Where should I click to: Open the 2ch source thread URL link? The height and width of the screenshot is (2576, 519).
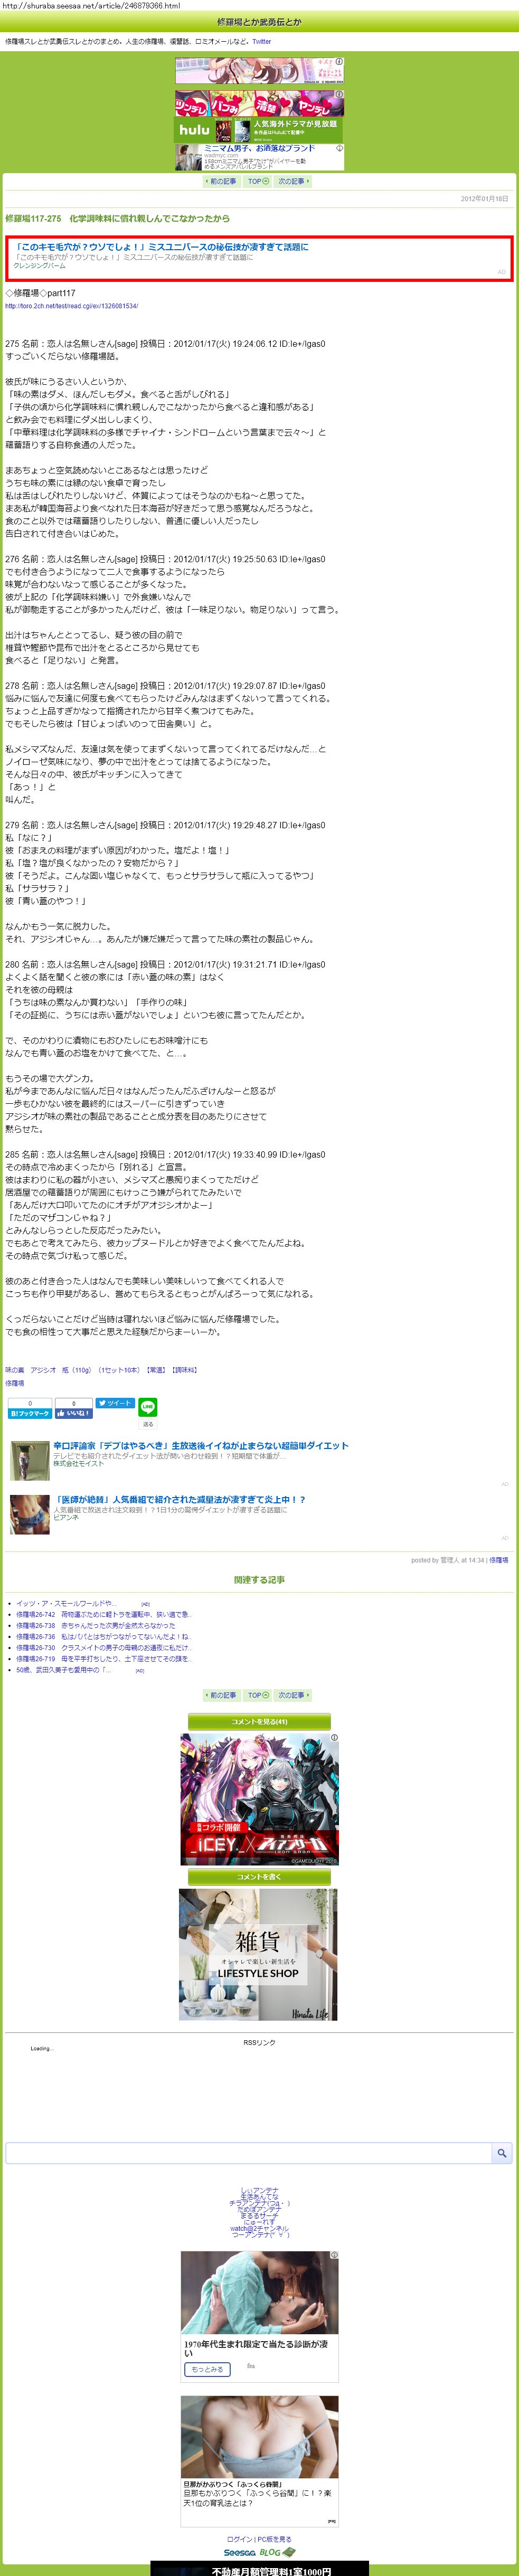click(72, 306)
